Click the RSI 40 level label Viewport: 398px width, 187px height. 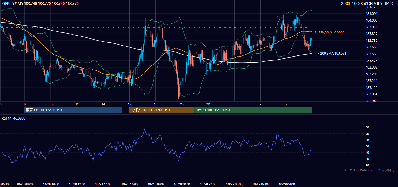pyautogui.click(x=367, y=152)
